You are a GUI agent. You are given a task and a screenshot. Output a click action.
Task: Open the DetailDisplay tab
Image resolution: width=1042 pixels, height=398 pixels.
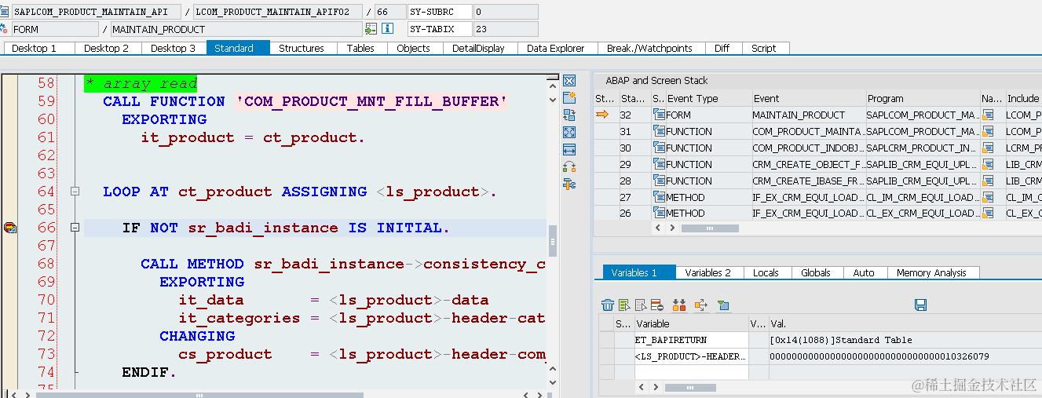(478, 48)
